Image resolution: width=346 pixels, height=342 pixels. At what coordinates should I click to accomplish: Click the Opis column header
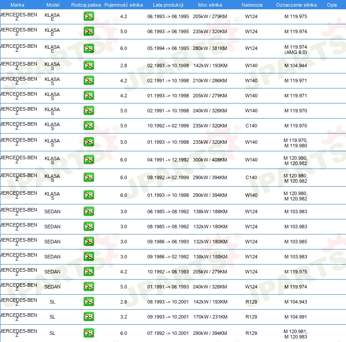(x=331, y=5)
